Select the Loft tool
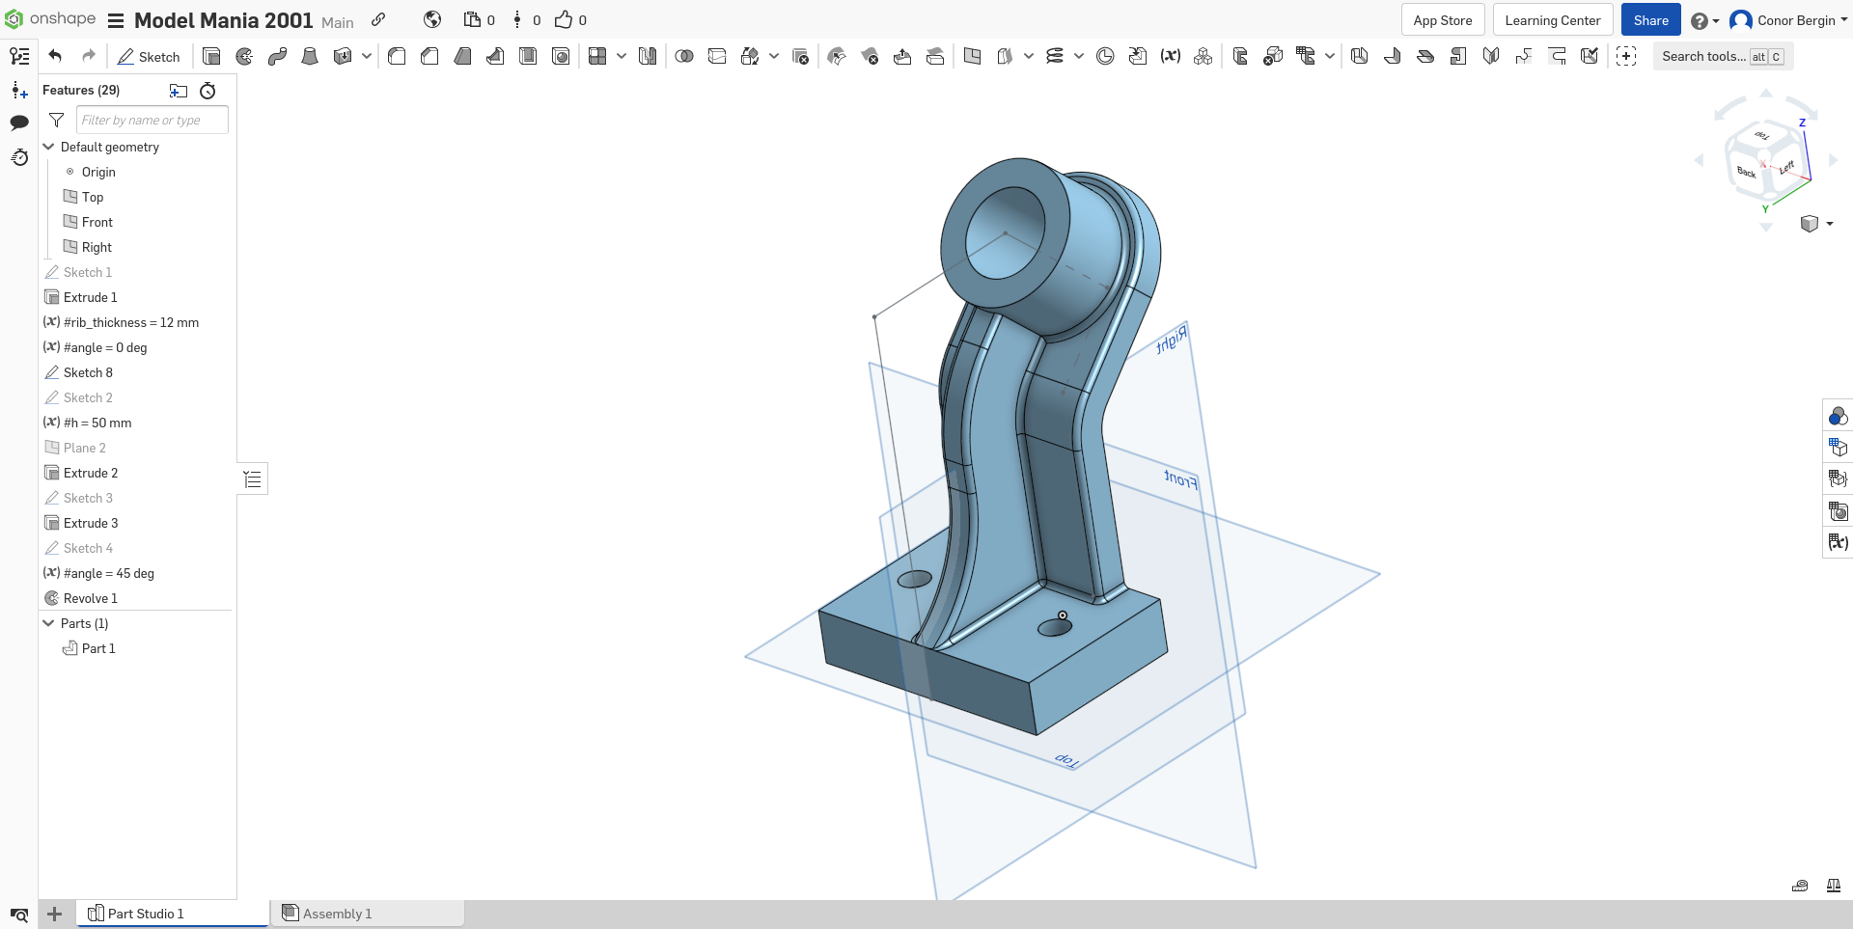This screenshot has width=1853, height=929. tap(310, 56)
